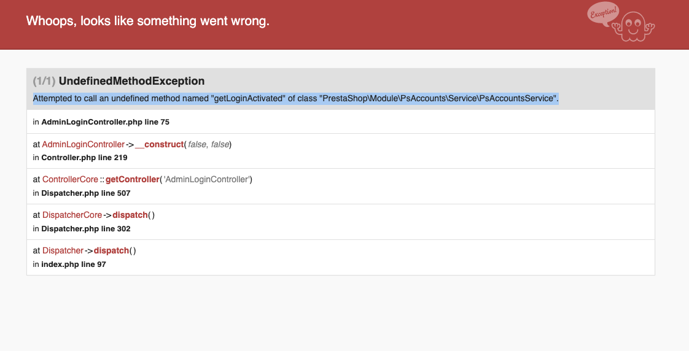Open Dispatcher.php line 507 reference
This screenshot has height=351, width=689.
click(x=86, y=193)
